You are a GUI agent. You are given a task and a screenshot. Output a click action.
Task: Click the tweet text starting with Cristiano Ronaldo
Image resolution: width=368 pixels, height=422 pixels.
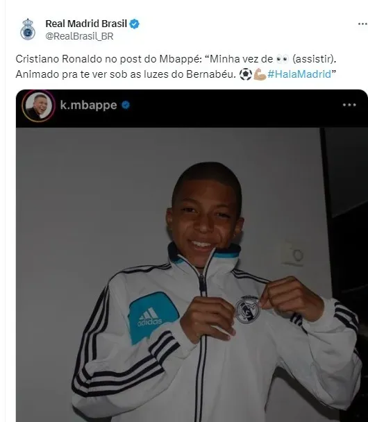tap(176, 67)
